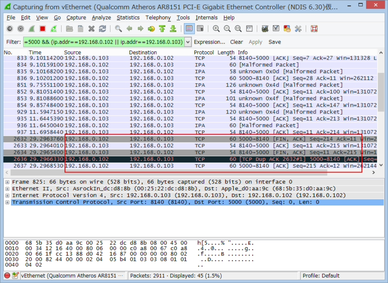Screen dimensions: 388x283
Task: Toggle packet list colorization
Action: click(x=189, y=29)
